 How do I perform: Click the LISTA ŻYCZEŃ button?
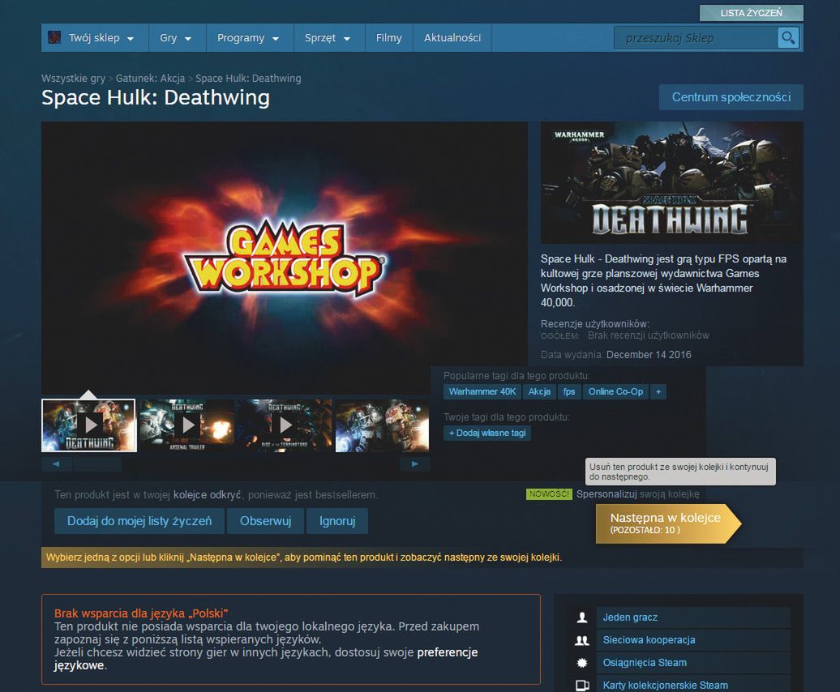click(x=751, y=13)
